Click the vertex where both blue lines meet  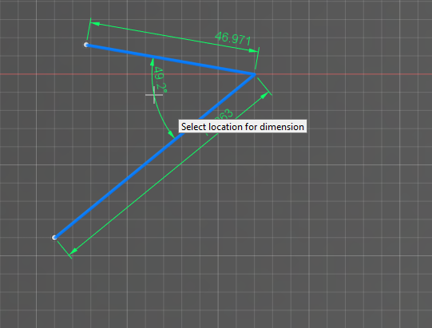254,73
